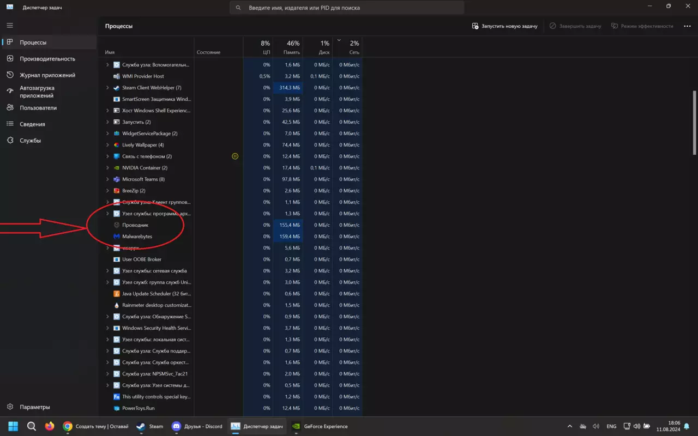Click the Run new task button
The image size is (698, 436).
[505, 26]
